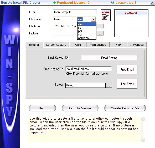Switch to the Emailer tab

coord(34,45)
